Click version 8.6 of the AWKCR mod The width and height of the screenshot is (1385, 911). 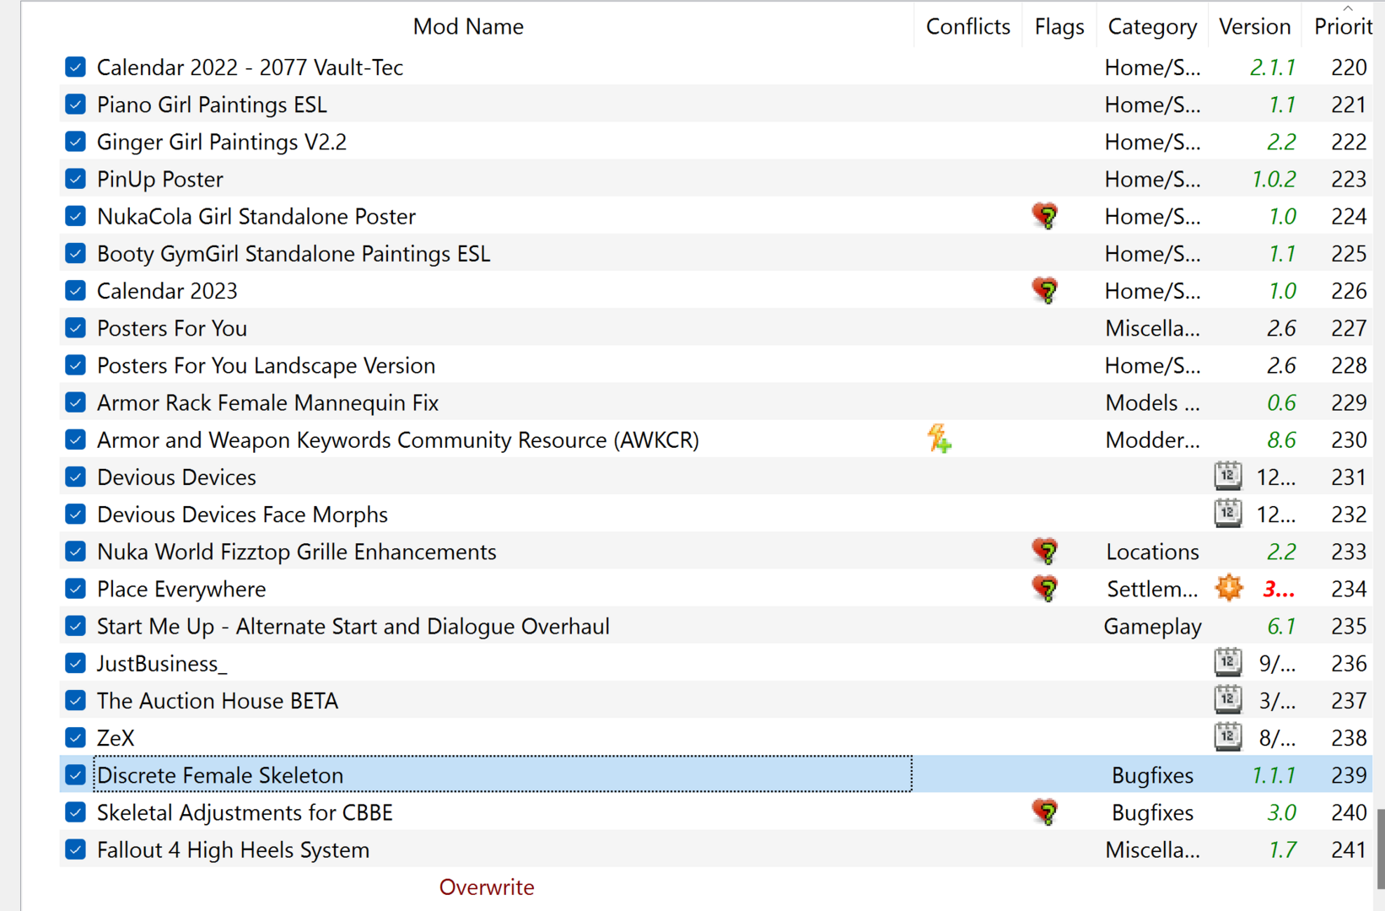tap(1281, 439)
